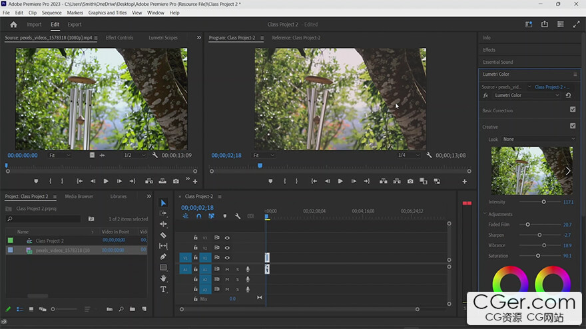Click the Extract button in Program monitor
This screenshot has width=586, height=329.
click(397, 181)
